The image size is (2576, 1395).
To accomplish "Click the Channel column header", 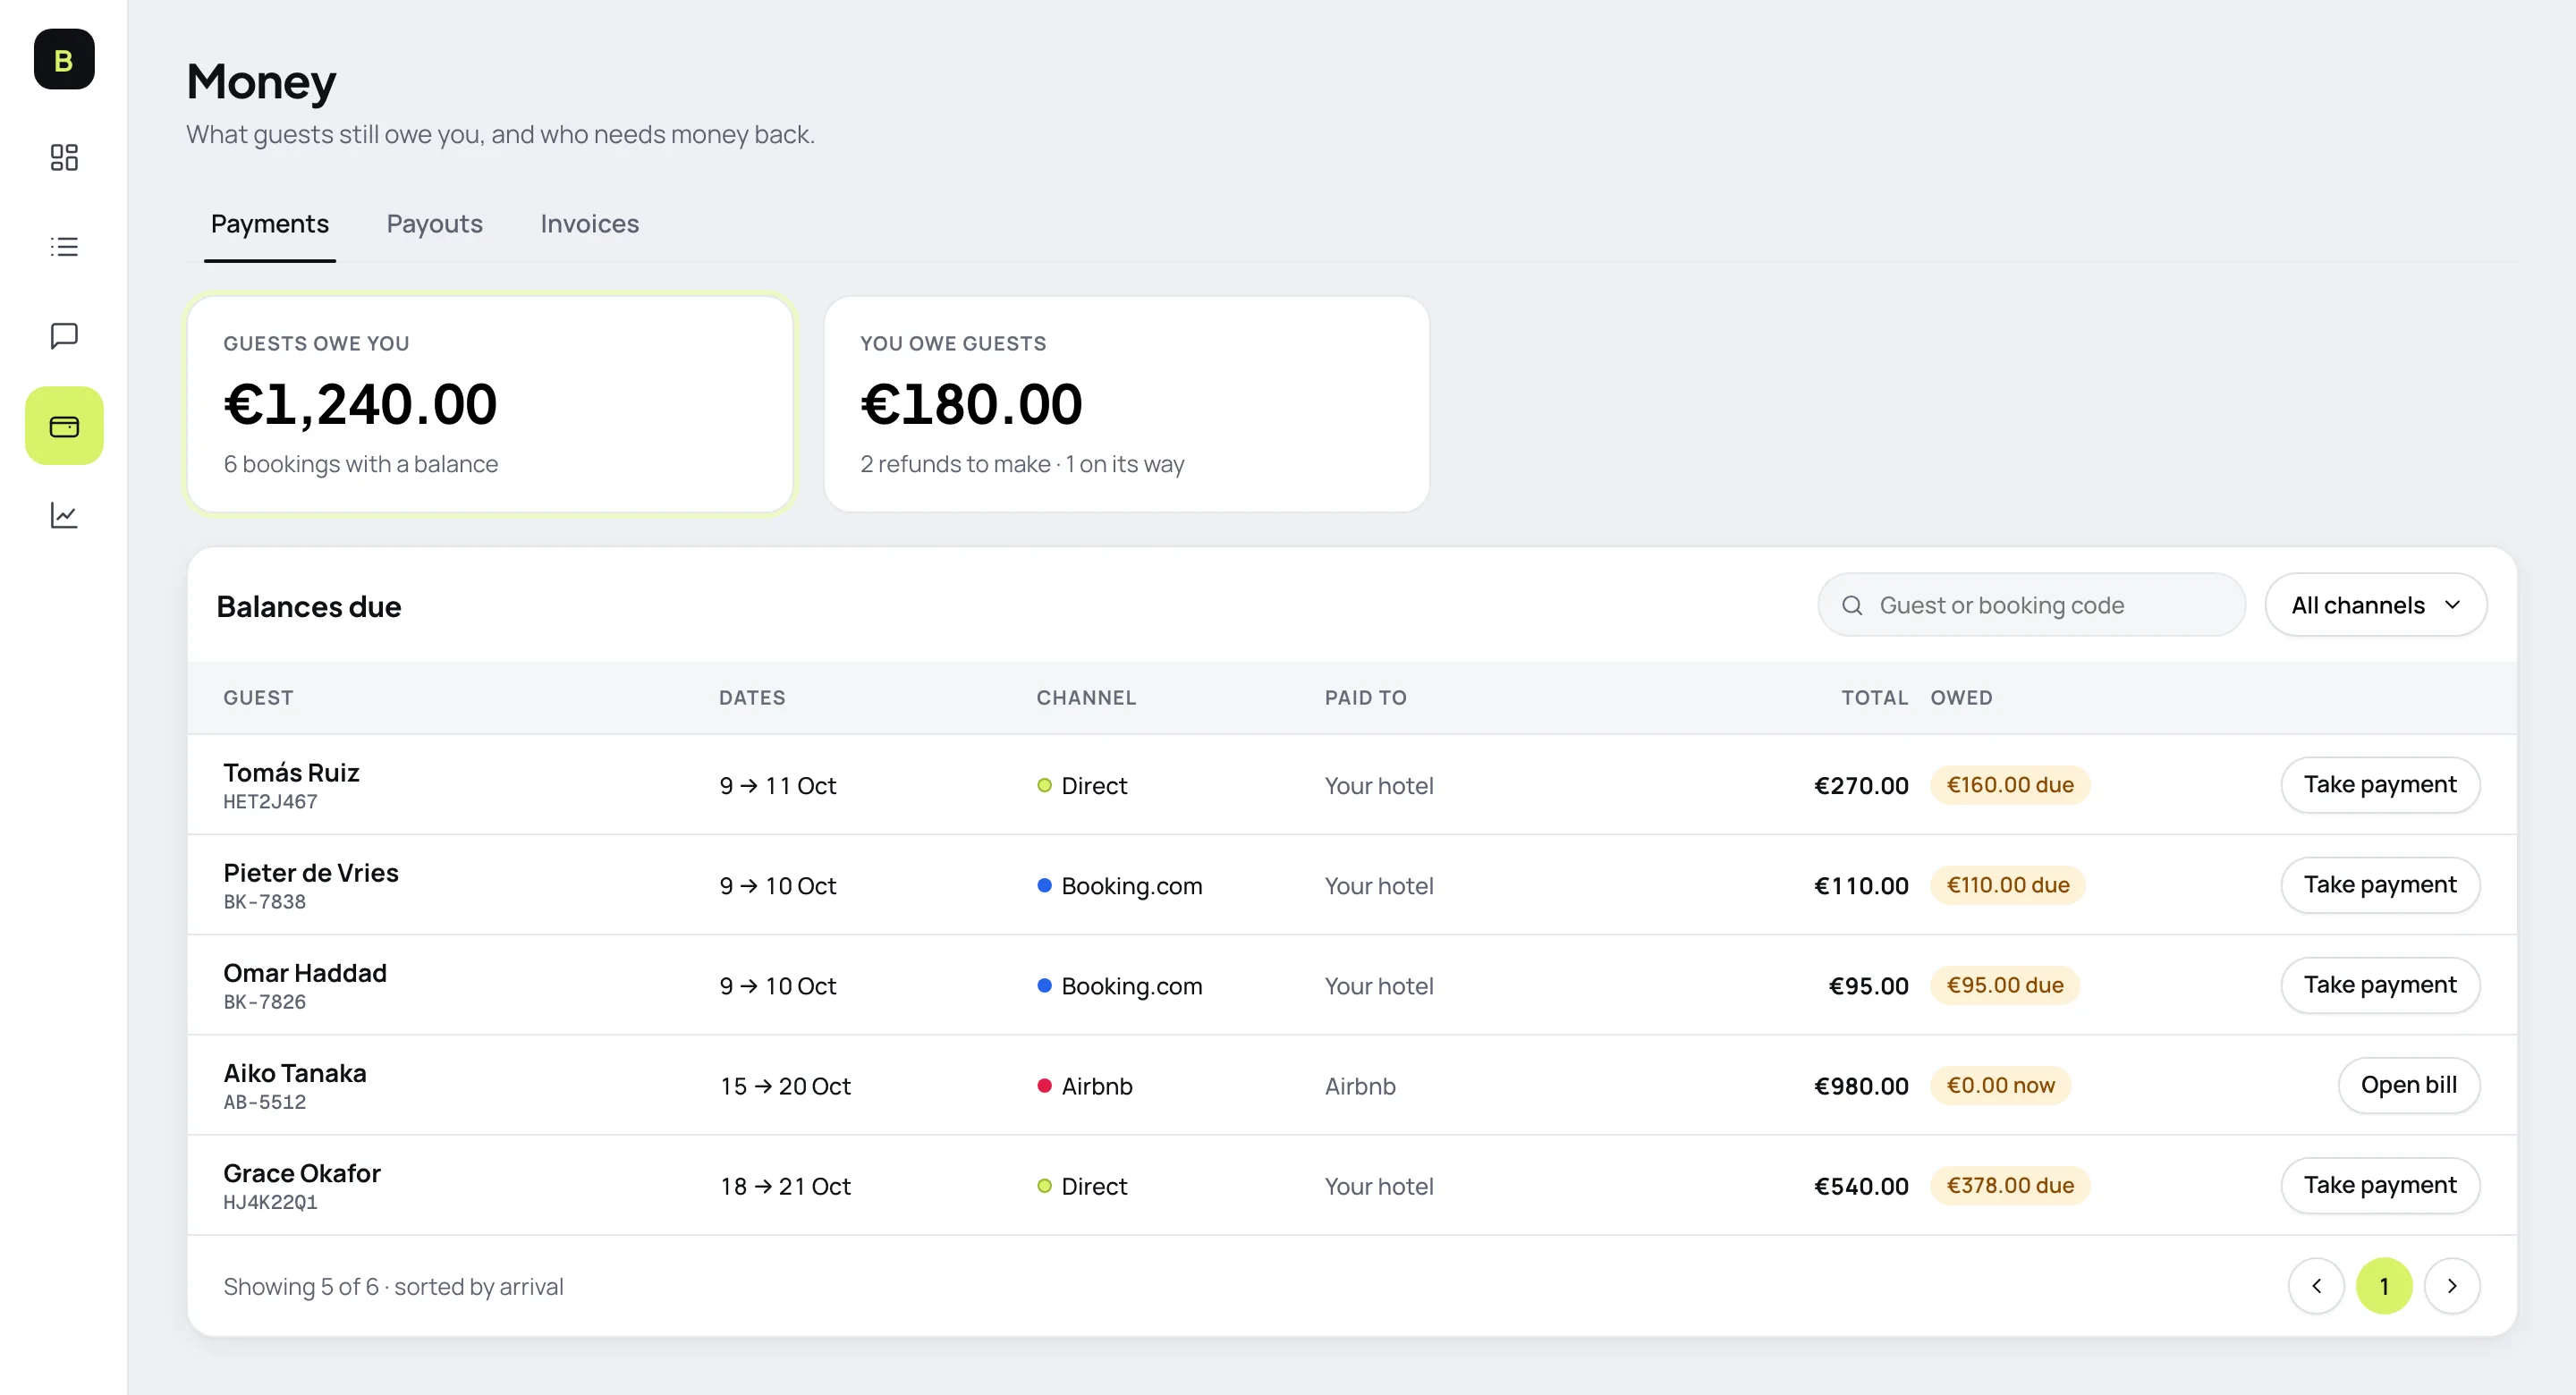I will pos(1086,698).
